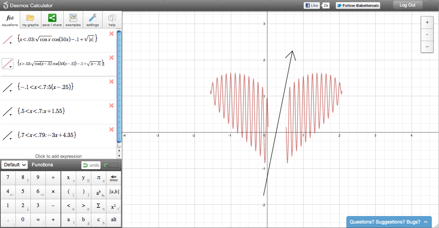Toggle color icon of first expression

pos(7,40)
